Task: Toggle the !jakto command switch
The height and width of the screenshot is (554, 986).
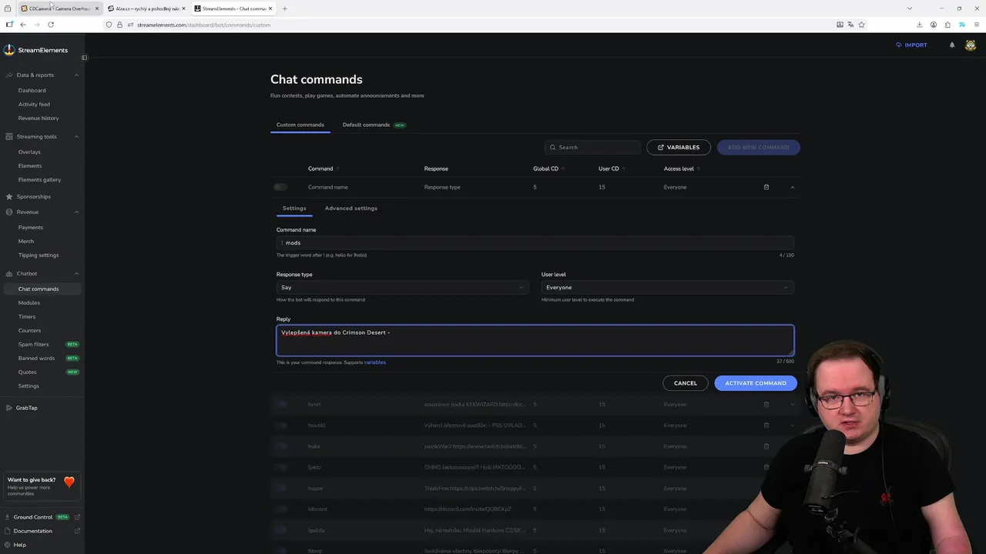Action: pos(280,467)
